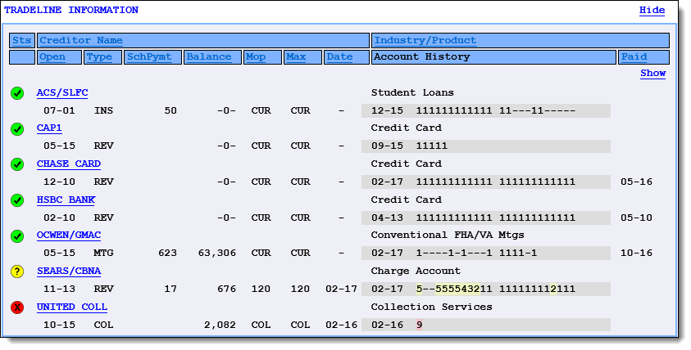Open the ACS/SLFC creditor link
The image size is (691, 350).
coord(62,92)
